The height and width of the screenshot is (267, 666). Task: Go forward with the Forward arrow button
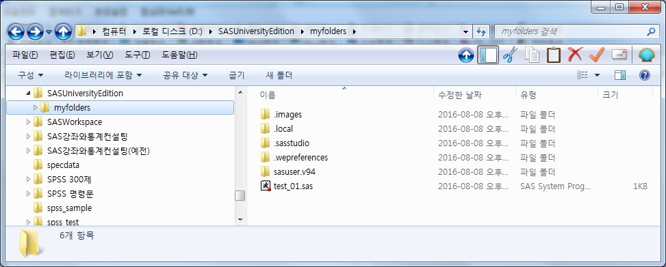(35, 31)
